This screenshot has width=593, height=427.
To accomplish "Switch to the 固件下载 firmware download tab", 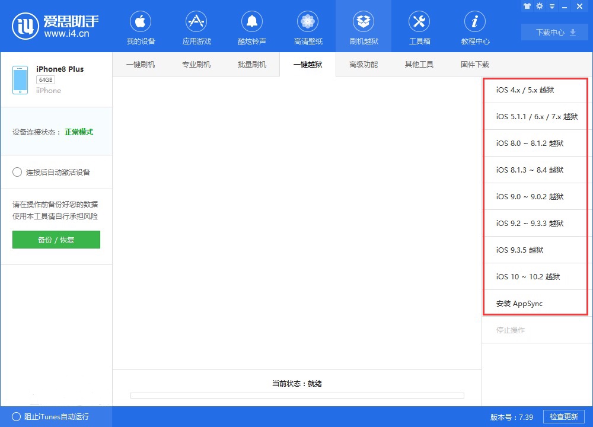I will click(475, 65).
